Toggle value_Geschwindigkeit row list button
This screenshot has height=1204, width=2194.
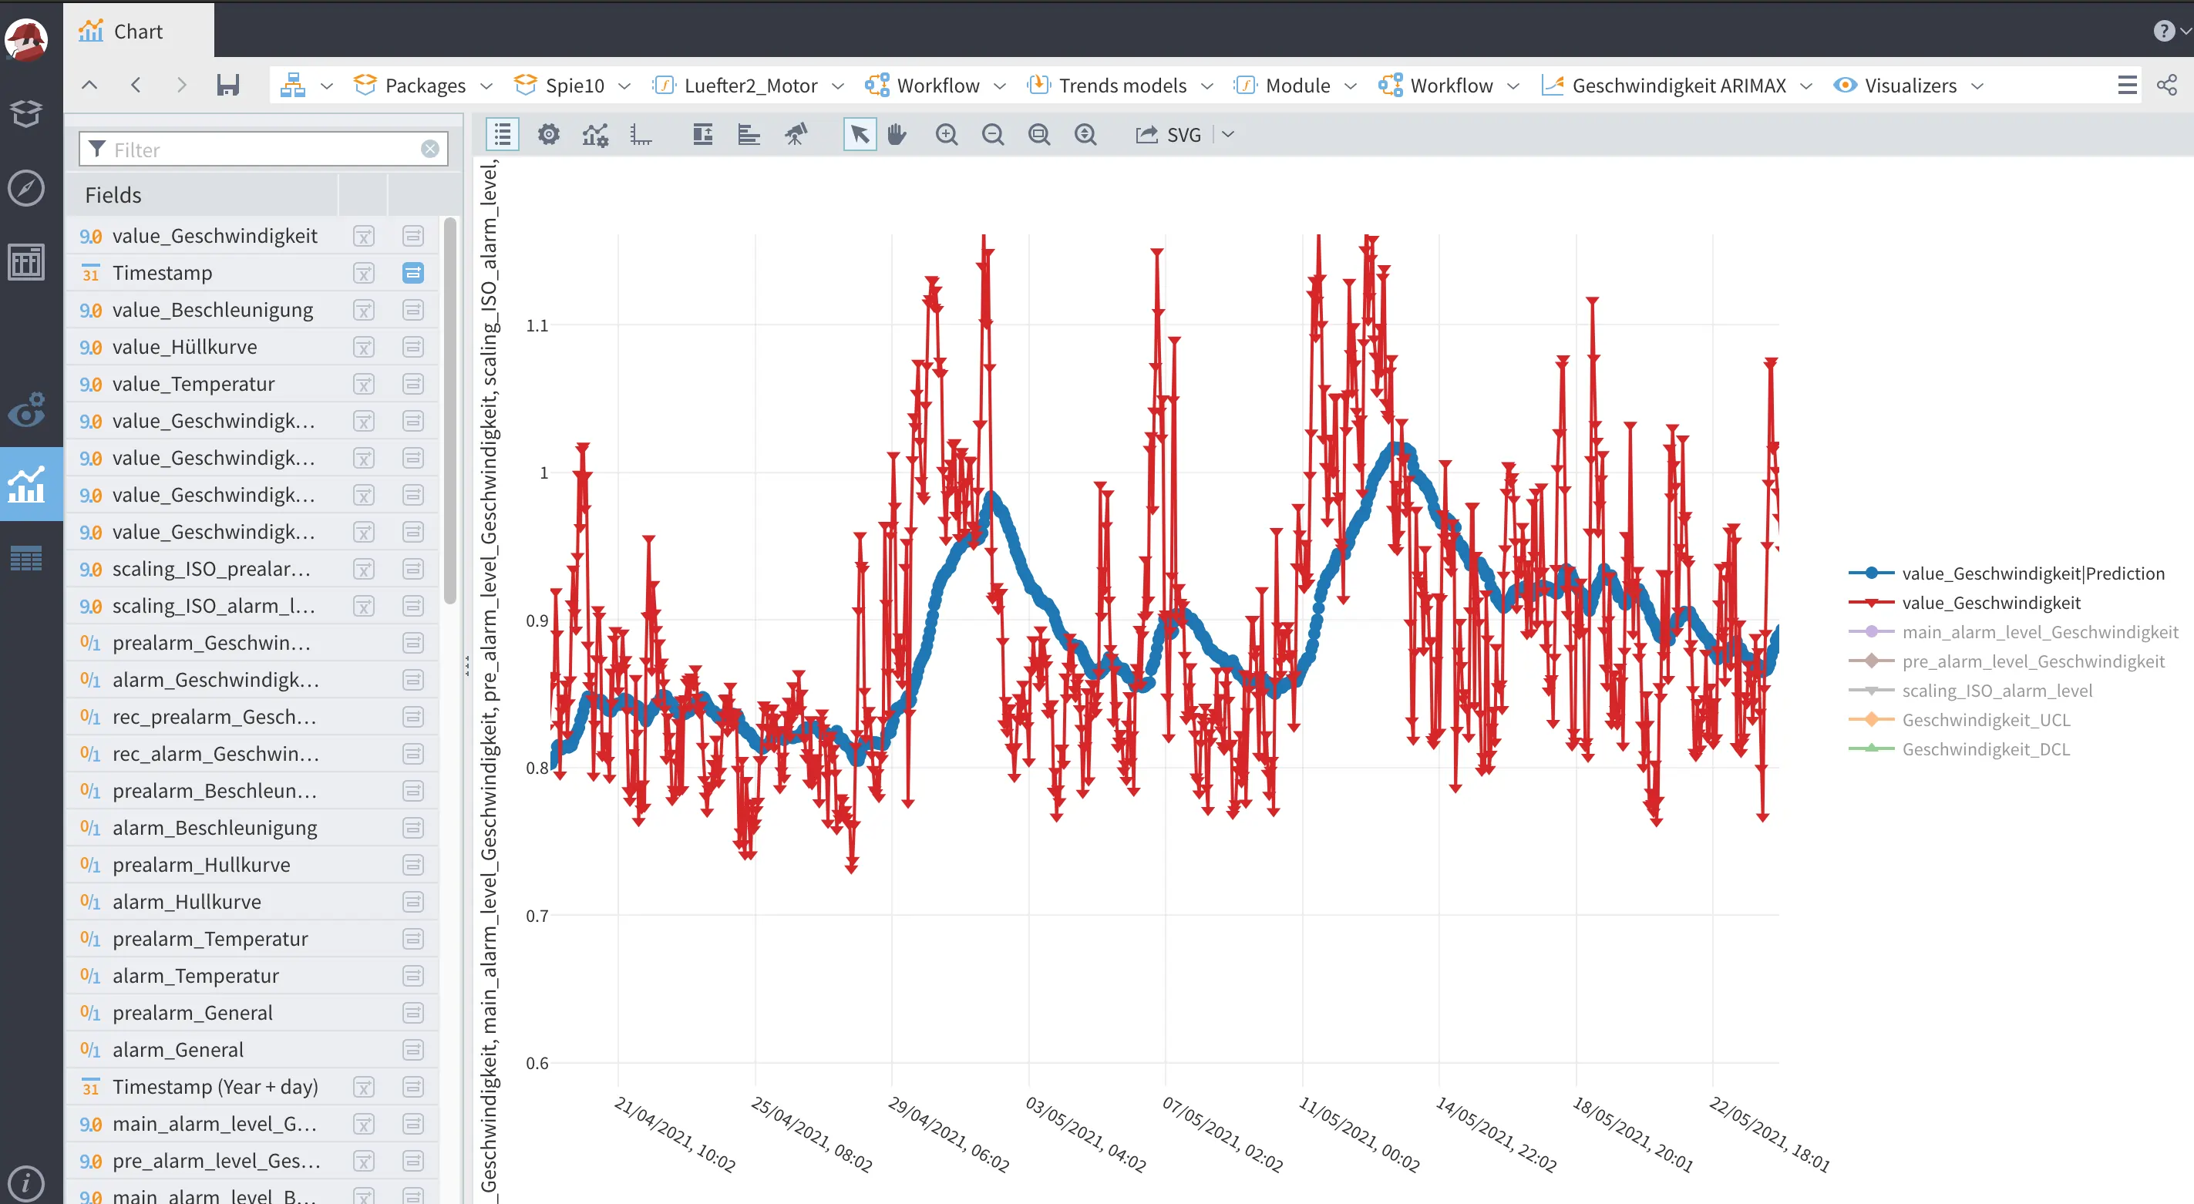click(413, 236)
